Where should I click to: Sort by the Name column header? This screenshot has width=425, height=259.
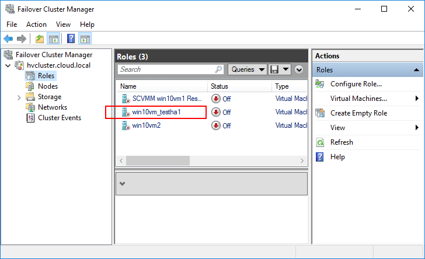(162, 86)
